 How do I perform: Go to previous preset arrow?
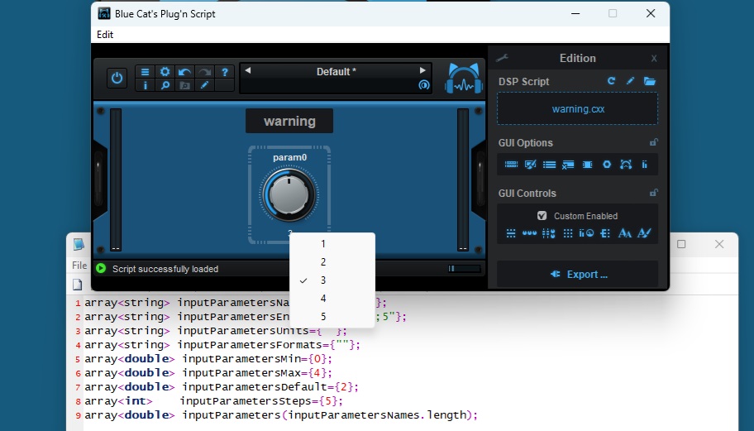[248, 70]
